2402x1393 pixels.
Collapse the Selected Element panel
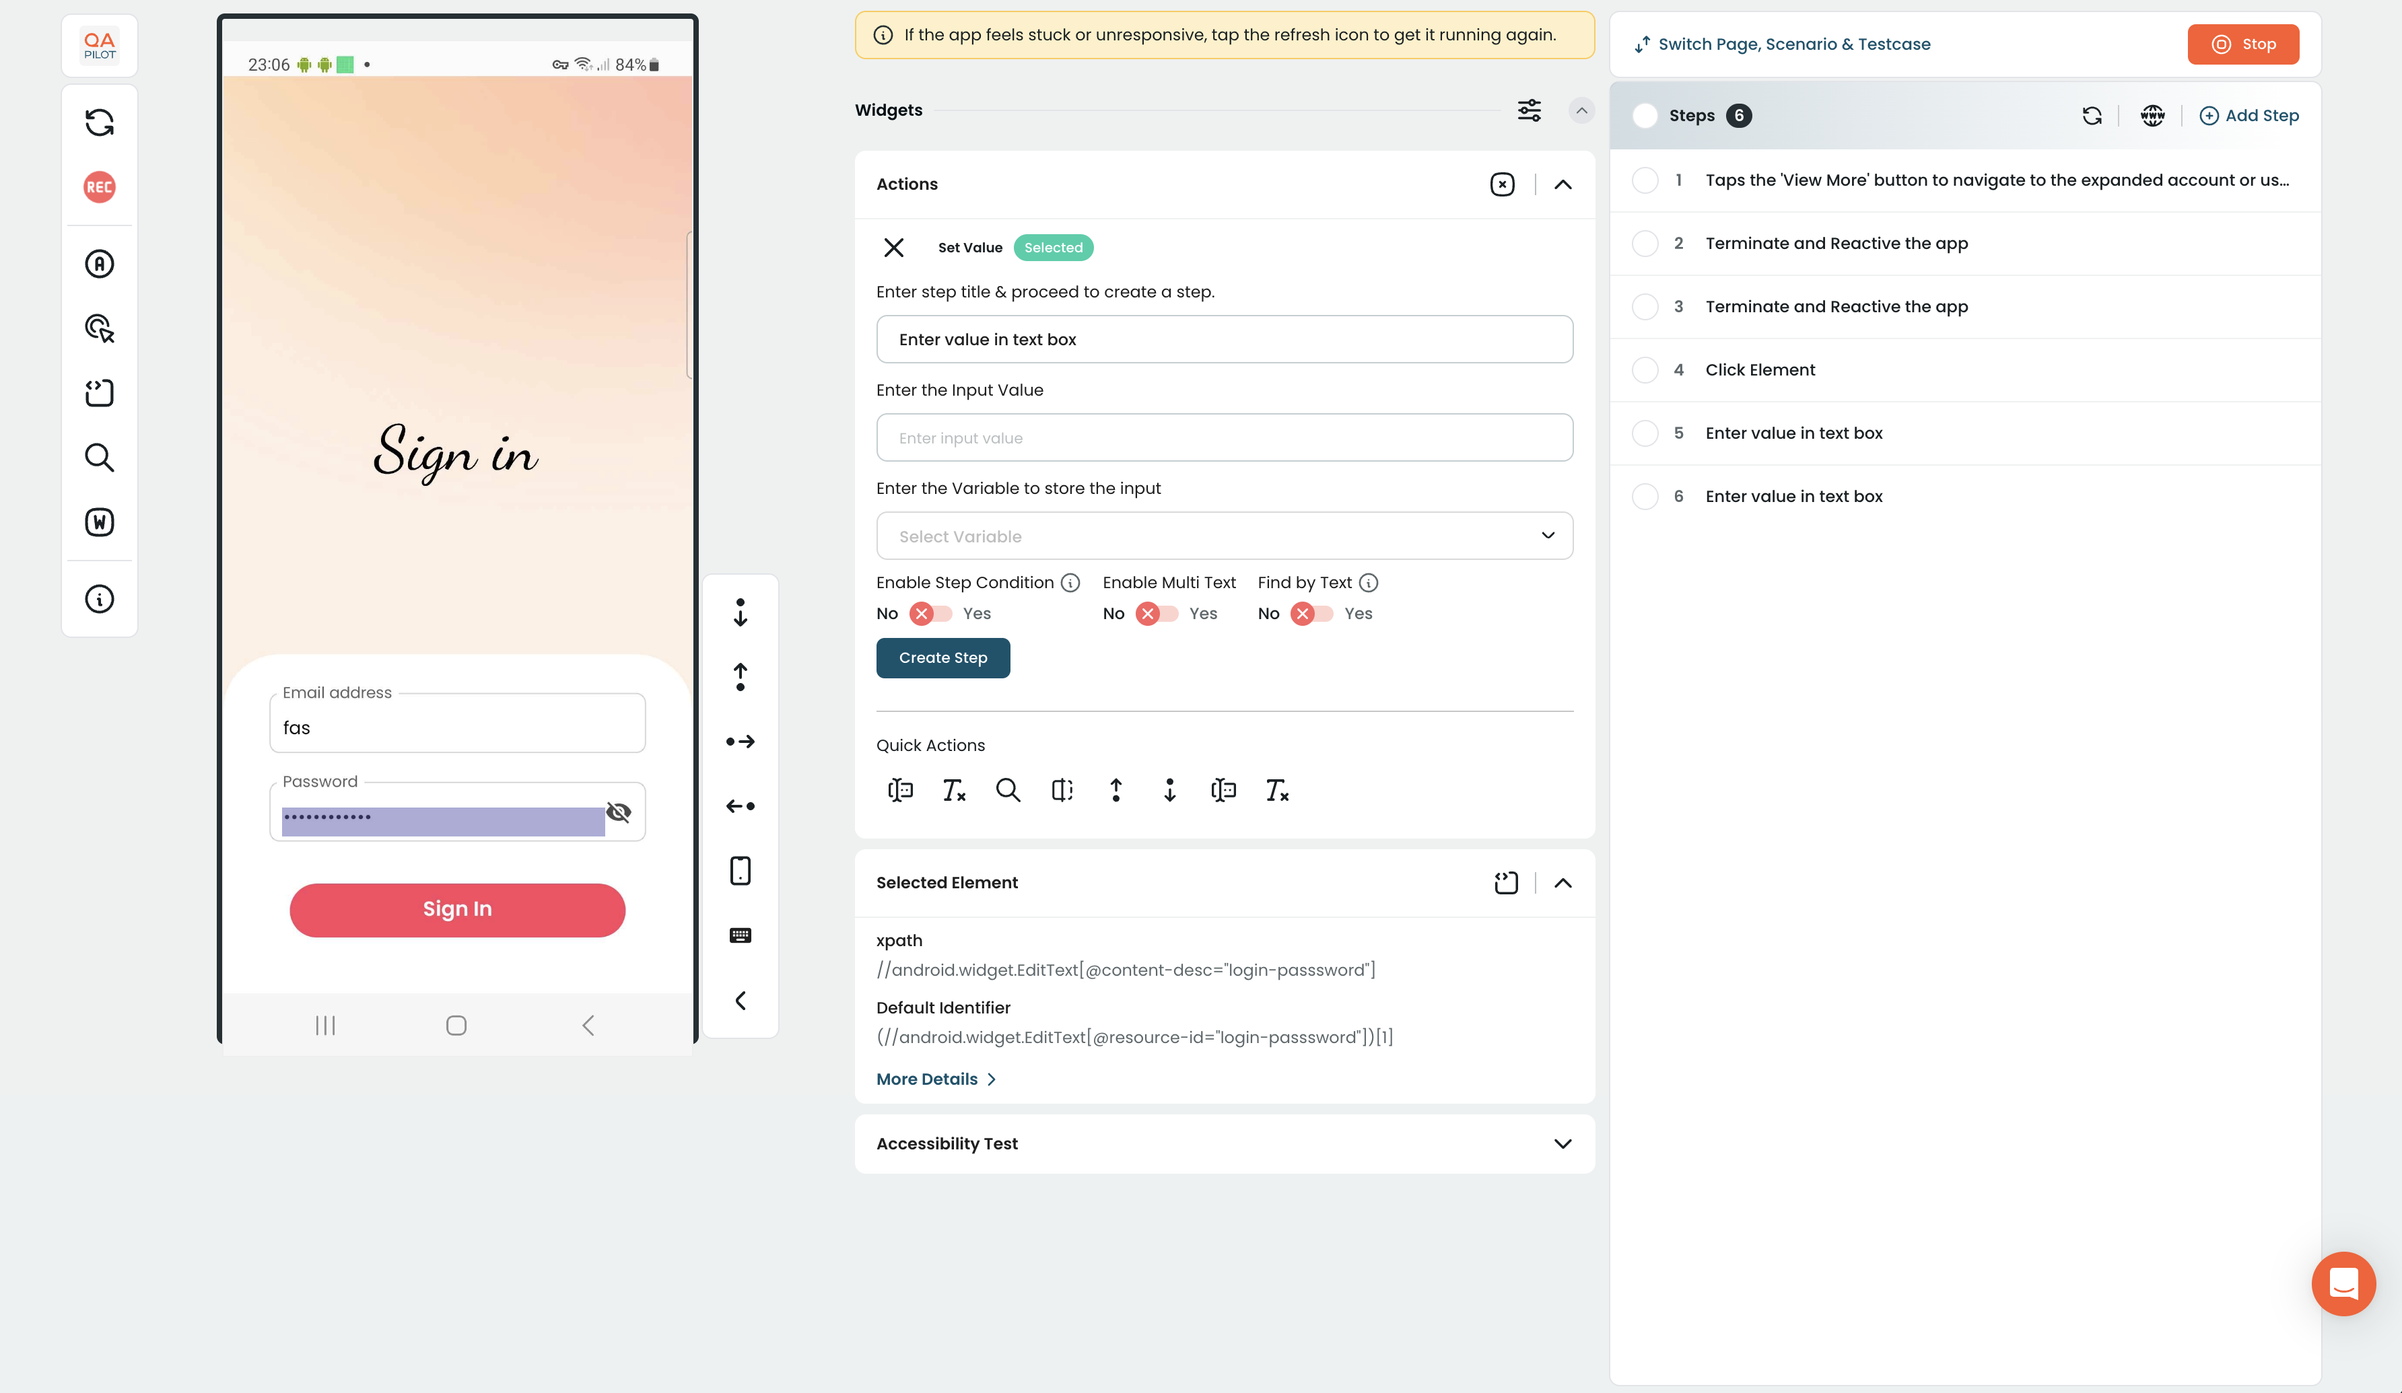[1563, 882]
